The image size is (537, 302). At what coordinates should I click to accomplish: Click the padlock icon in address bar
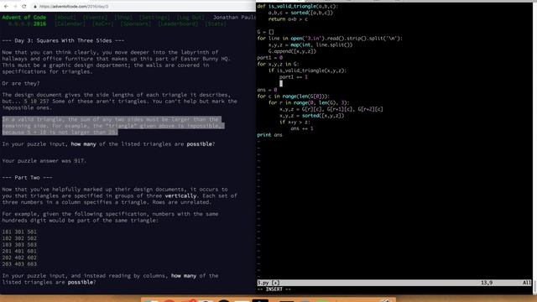pos(34,7)
